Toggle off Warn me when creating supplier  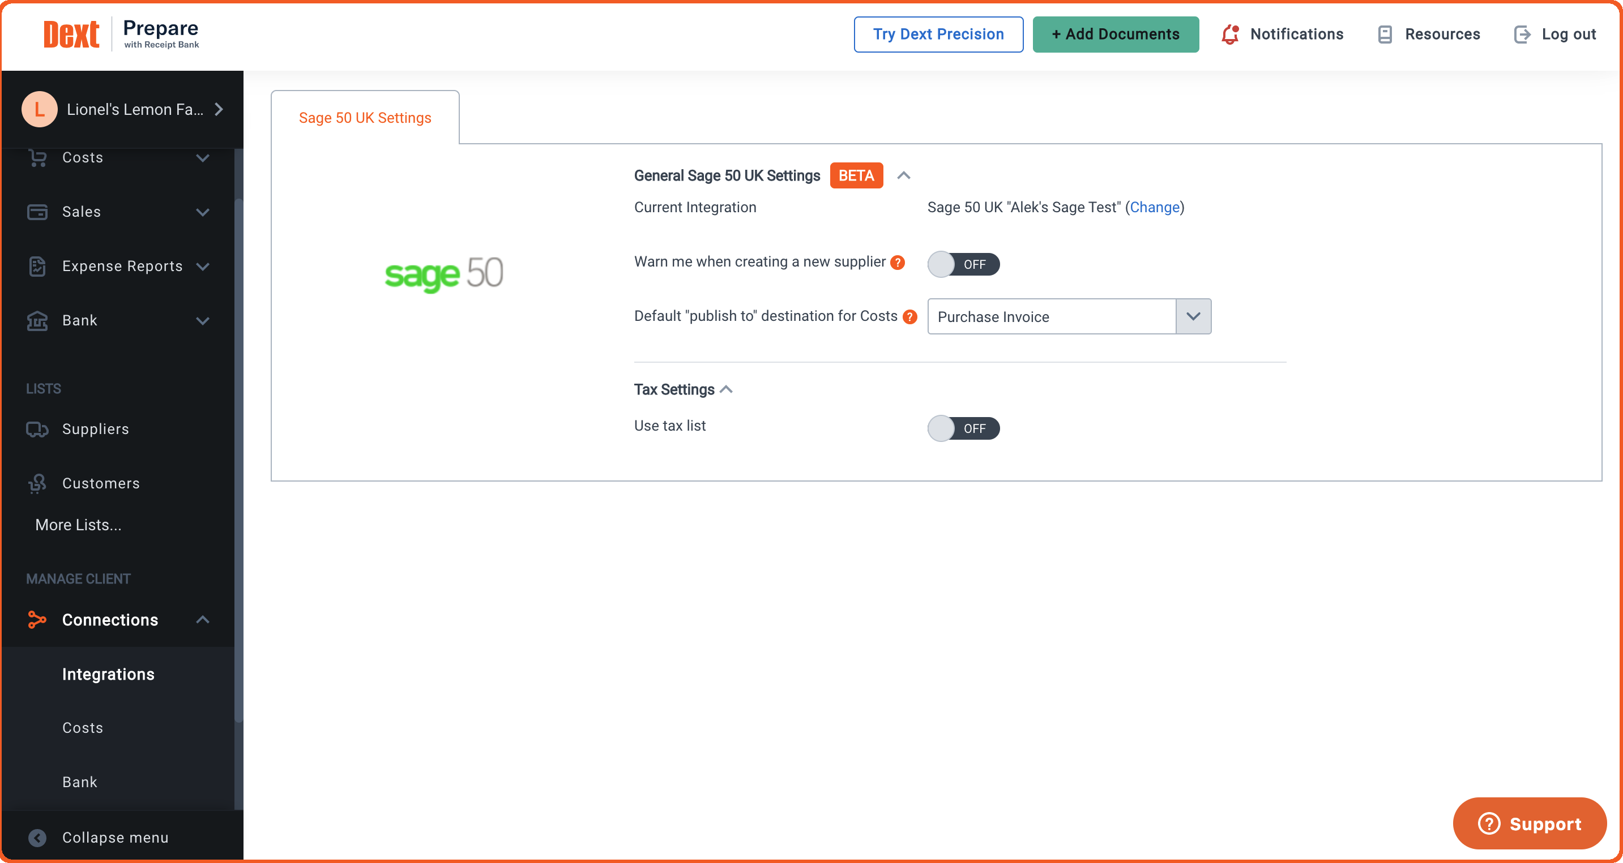point(963,264)
